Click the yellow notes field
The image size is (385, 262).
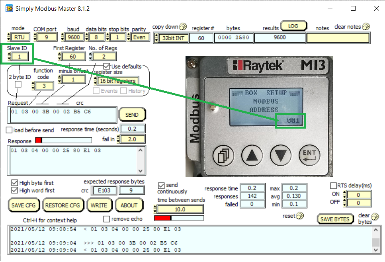338,38
